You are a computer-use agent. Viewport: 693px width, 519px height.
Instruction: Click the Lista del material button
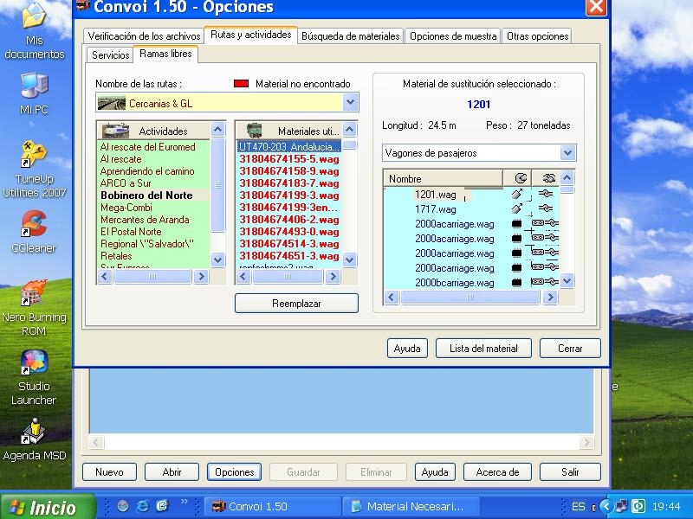click(483, 349)
